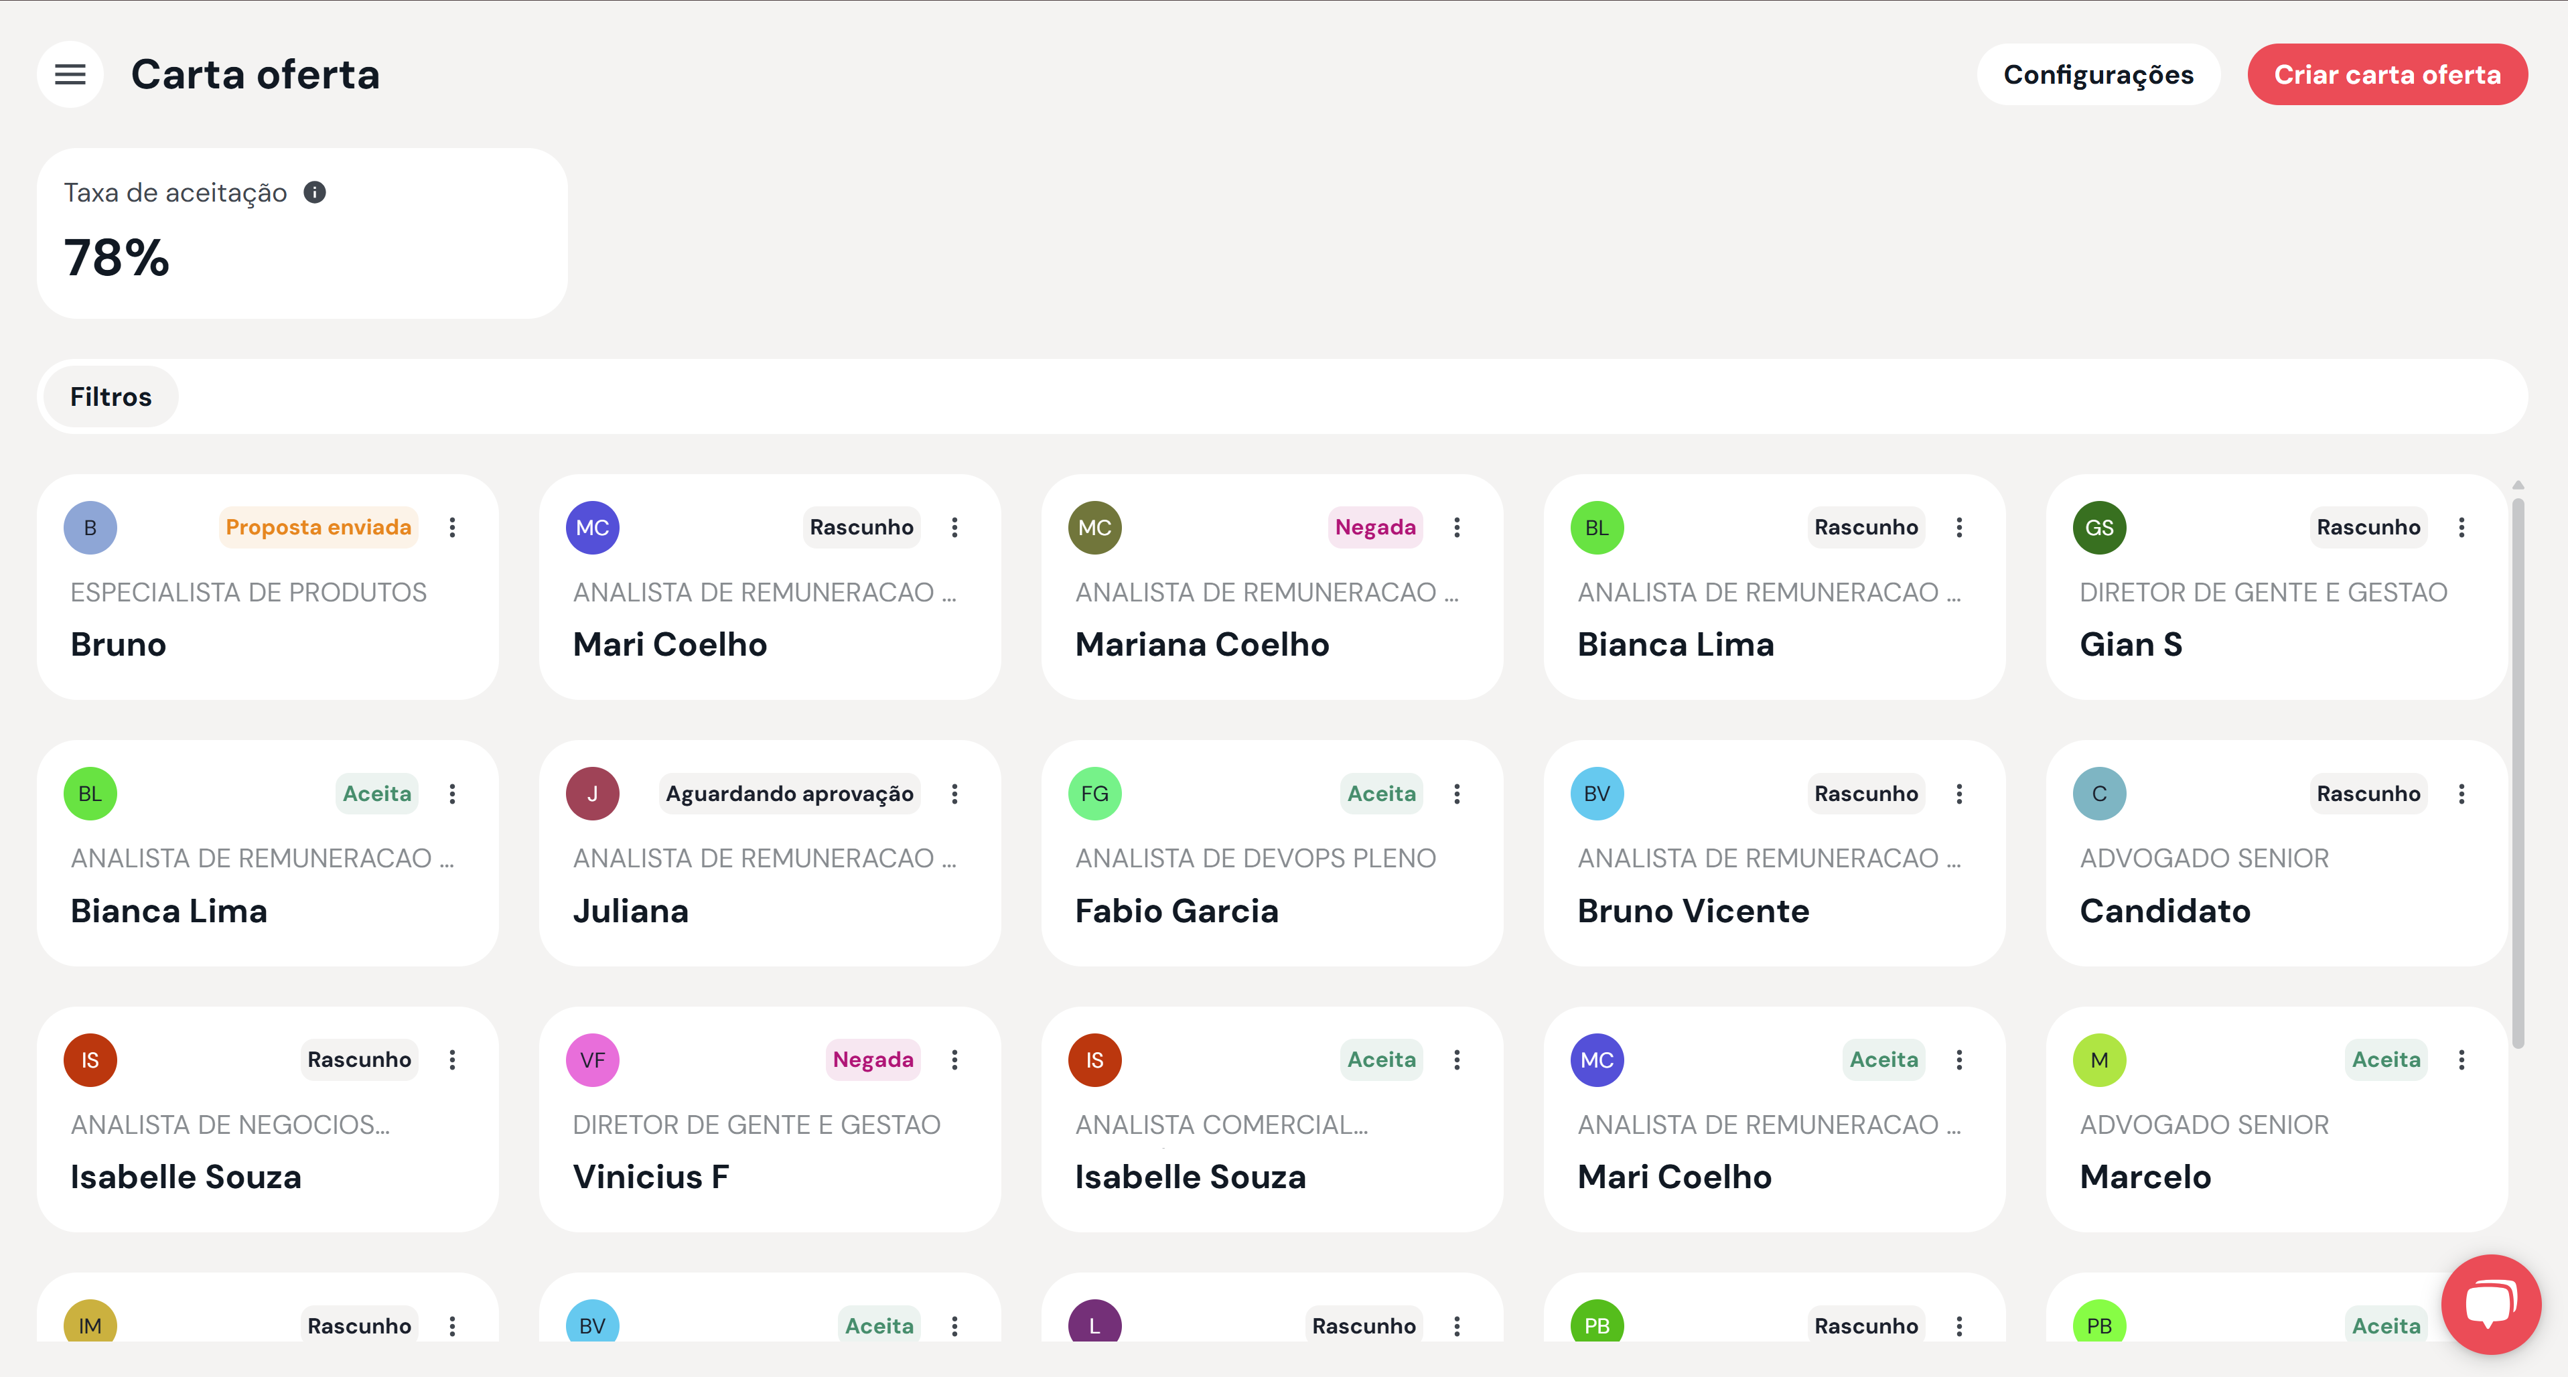This screenshot has height=1377, width=2568.
Task: Click Rascunho badge on Gian S card
Action: coord(2368,528)
